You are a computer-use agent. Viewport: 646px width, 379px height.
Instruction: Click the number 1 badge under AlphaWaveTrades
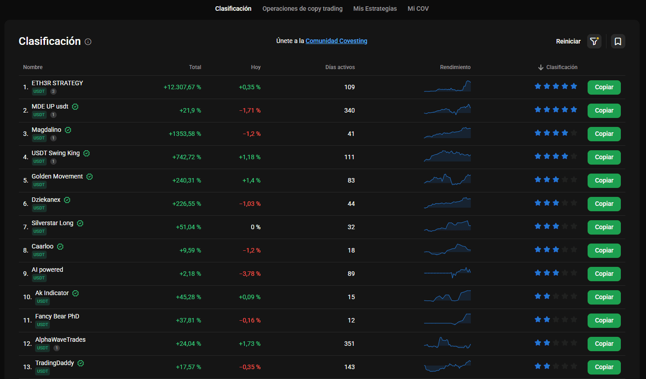[x=57, y=348]
